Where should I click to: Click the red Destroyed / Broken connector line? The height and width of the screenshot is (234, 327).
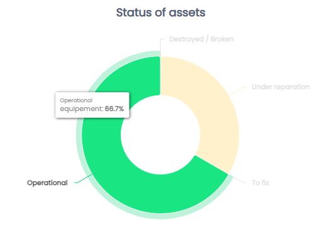[x=161, y=47]
